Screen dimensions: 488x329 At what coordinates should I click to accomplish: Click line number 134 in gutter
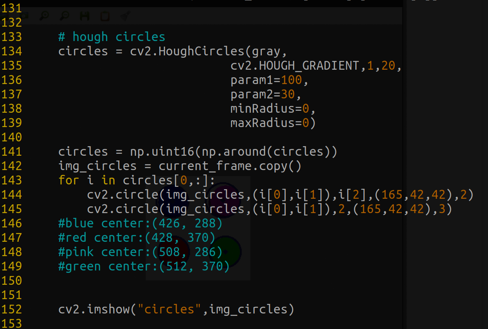(x=12, y=51)
